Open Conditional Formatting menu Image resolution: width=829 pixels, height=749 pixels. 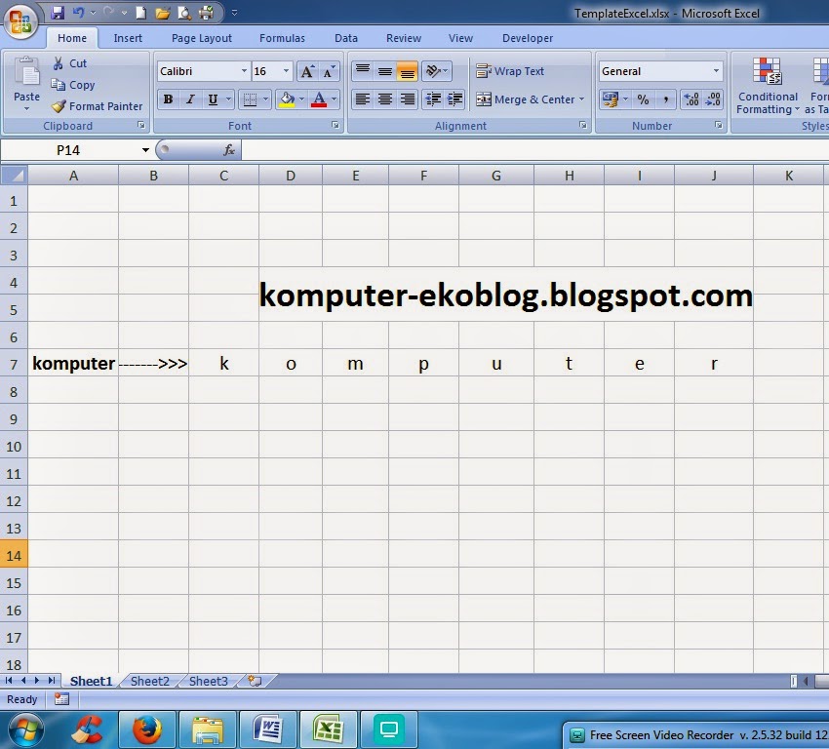pyautogui.click(x=768, y=86)
